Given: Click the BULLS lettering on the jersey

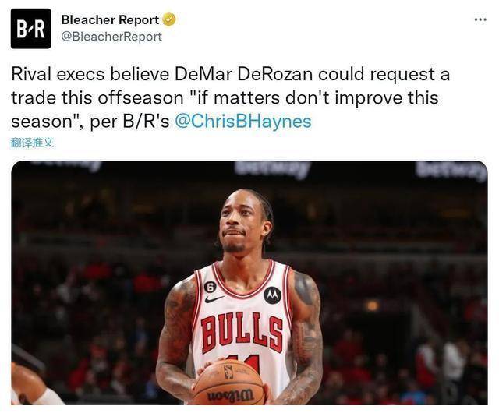Looking at the screenshot, I should (242, 333).
